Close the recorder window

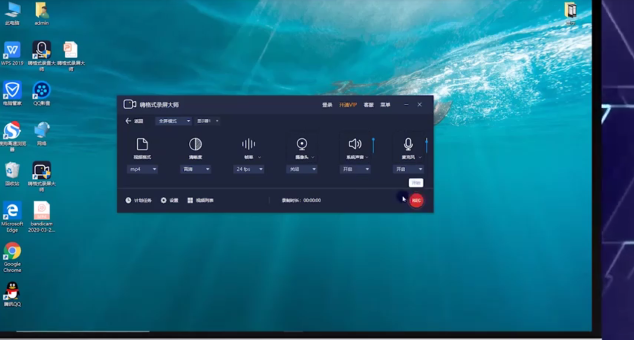(x=420, y=105)
